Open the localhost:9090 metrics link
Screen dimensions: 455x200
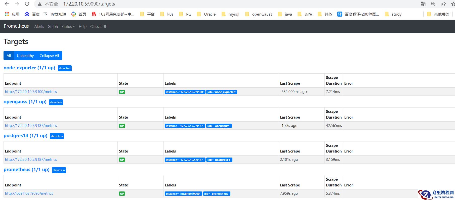(x=29, y=193)
